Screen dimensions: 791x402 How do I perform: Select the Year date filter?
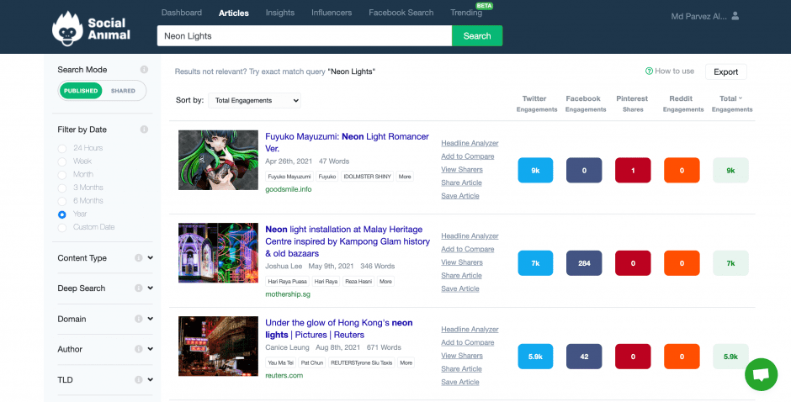point(62,214)
